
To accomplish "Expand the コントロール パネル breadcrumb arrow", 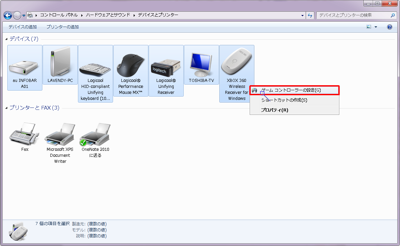I will click(x=82, y=15).
